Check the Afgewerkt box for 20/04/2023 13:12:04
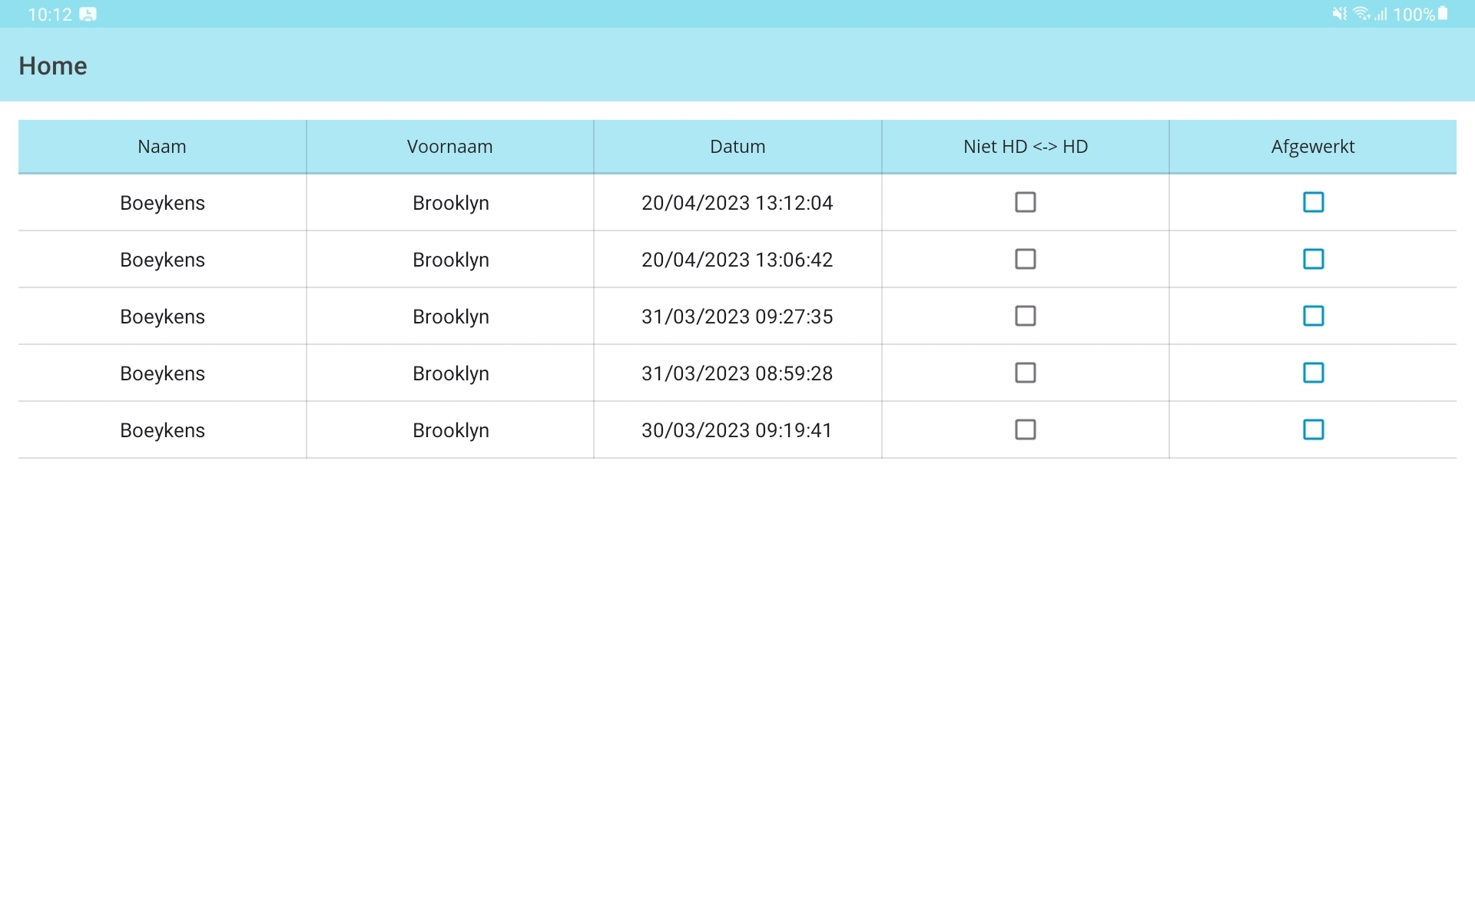 [1314, 202]
